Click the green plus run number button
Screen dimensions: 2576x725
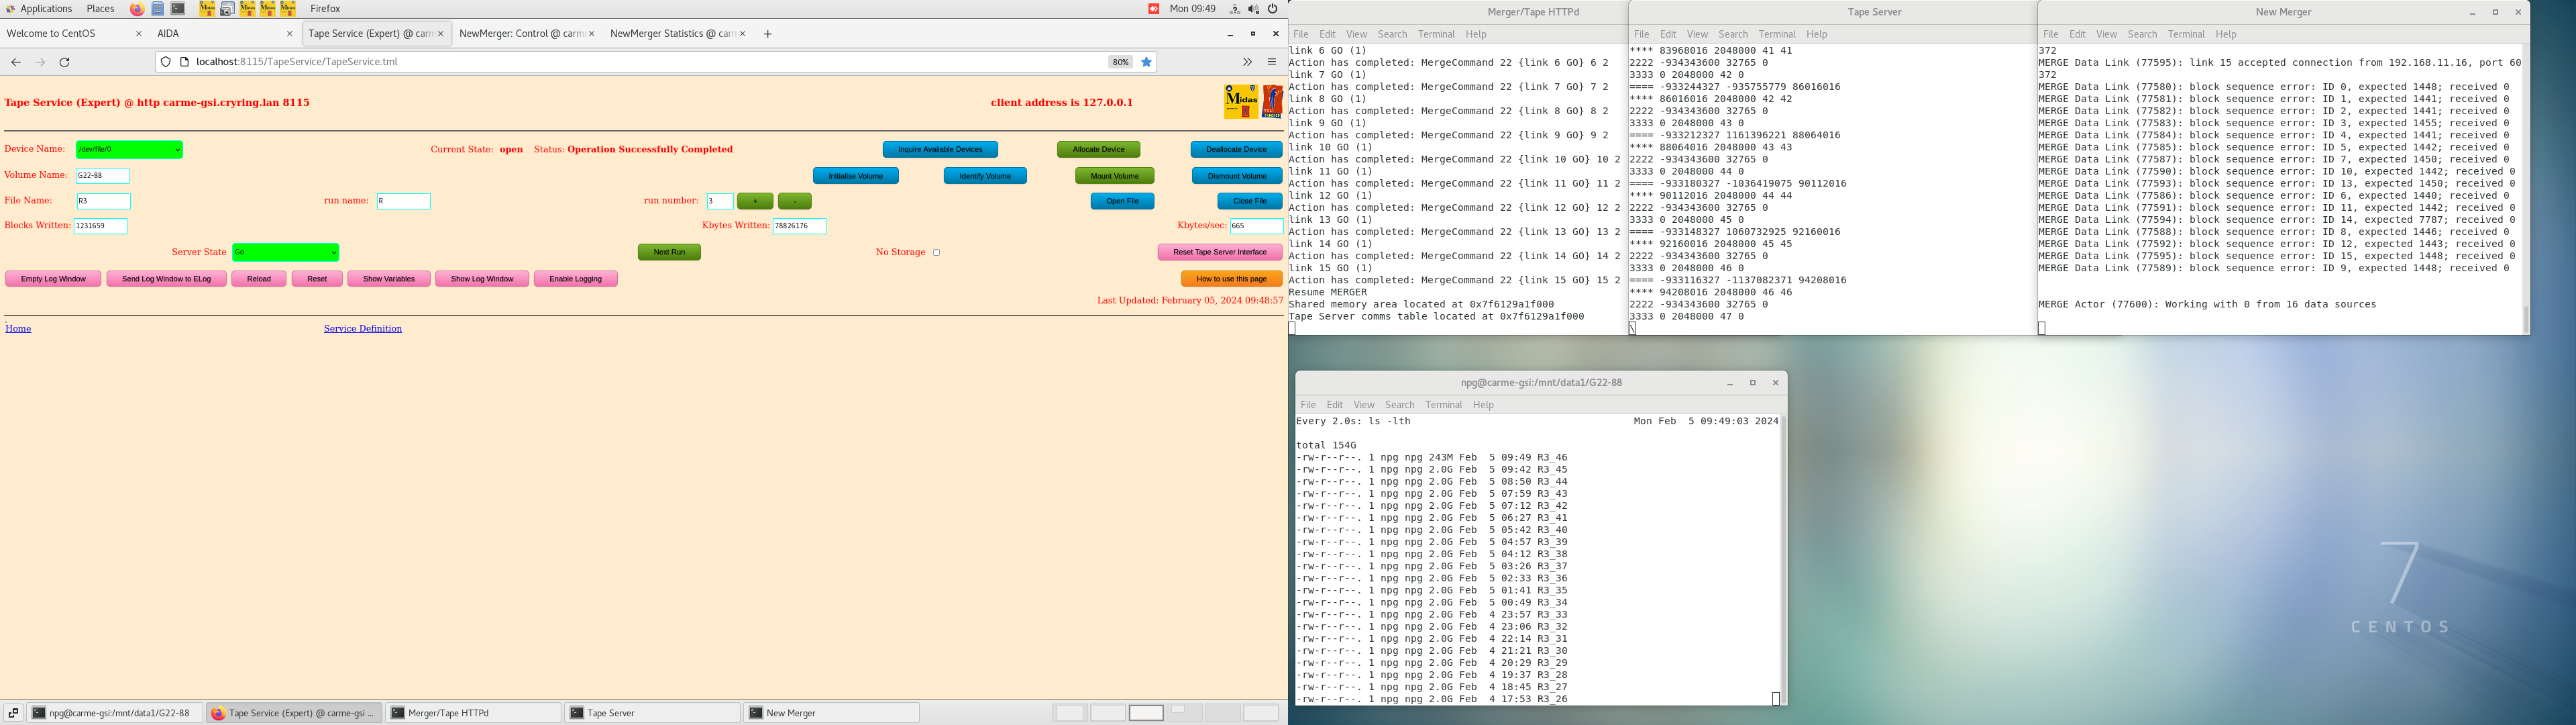pyautogui.click(x=755, y=201)
